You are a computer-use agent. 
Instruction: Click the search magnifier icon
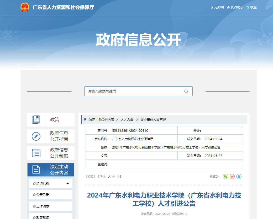pyautogui.click(x=186, y=91)
